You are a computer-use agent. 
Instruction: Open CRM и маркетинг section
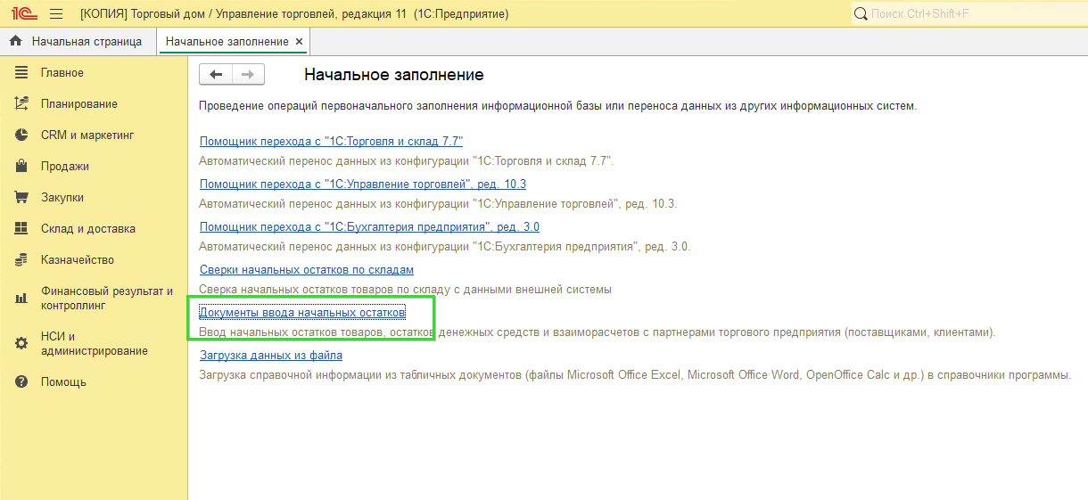tap(87, 135)
